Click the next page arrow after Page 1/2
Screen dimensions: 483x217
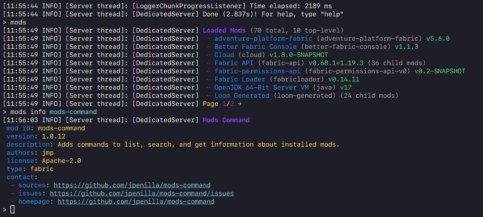[240, 104]
